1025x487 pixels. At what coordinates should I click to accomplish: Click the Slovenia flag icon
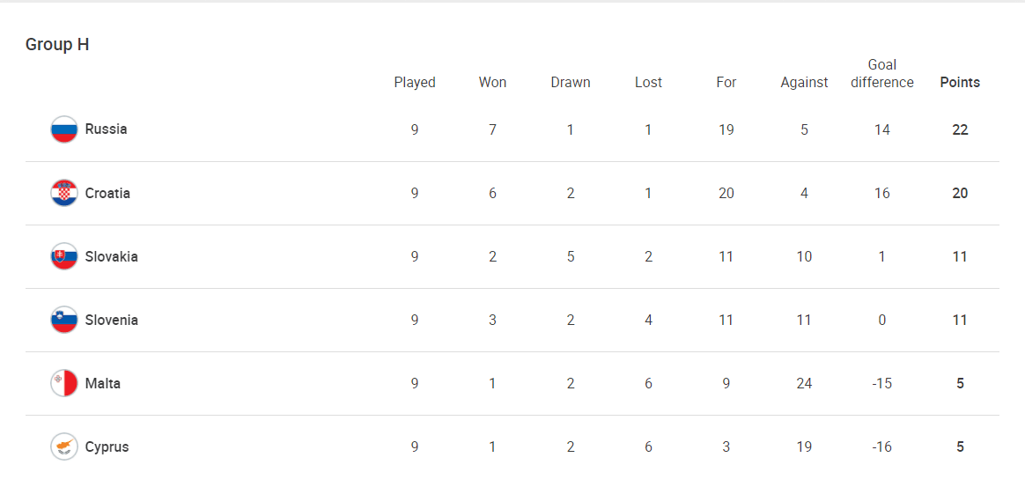(x=64, y=320)
